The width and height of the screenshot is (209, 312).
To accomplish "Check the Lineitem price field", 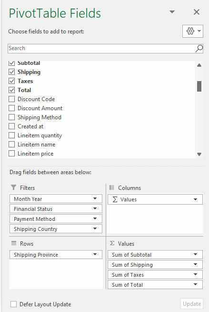I will pyautogui.click(x=12, y=154).
